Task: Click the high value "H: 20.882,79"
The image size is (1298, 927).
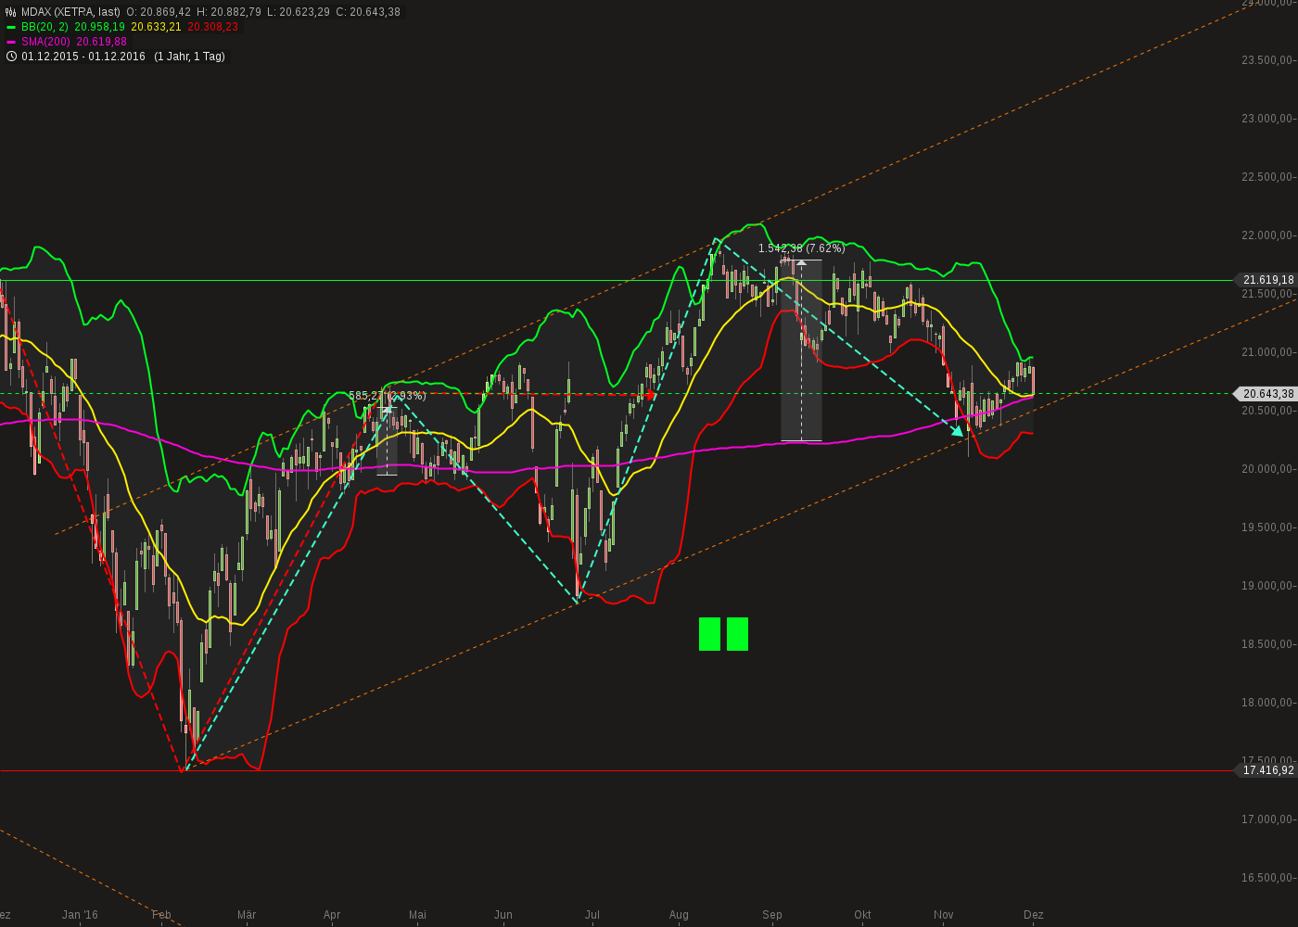Action: (229, 12)
